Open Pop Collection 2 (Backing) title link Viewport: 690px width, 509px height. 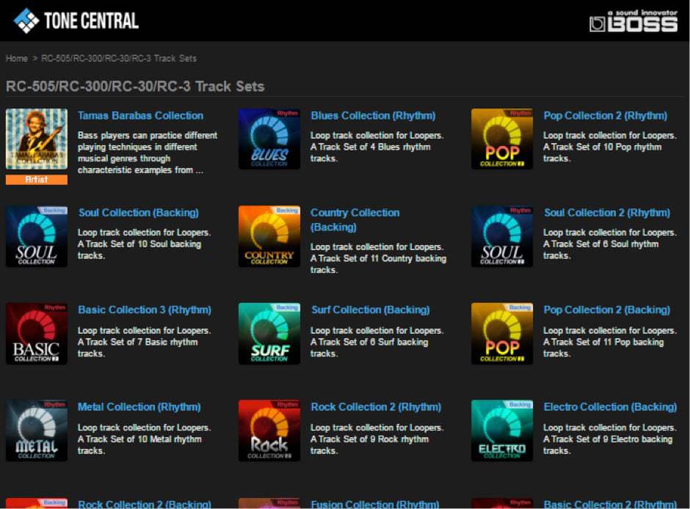pyautogui.click(x=607, y=310)
